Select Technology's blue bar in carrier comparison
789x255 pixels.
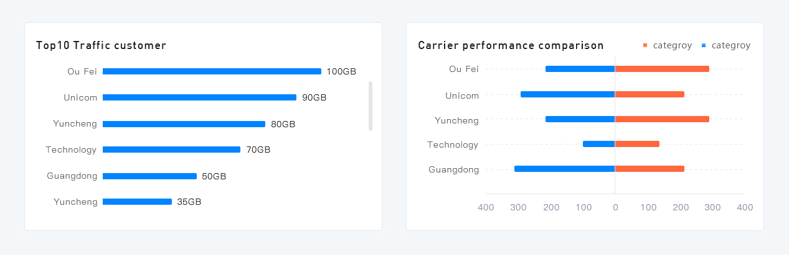[x=599, y=144]
